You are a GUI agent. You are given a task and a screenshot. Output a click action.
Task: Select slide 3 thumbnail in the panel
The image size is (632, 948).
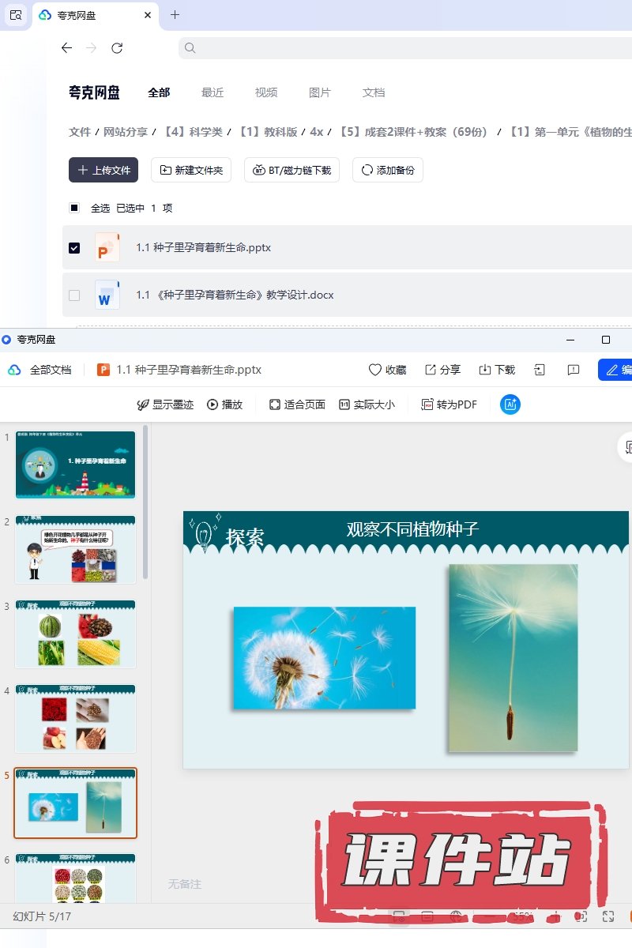[x=76, y=634]
